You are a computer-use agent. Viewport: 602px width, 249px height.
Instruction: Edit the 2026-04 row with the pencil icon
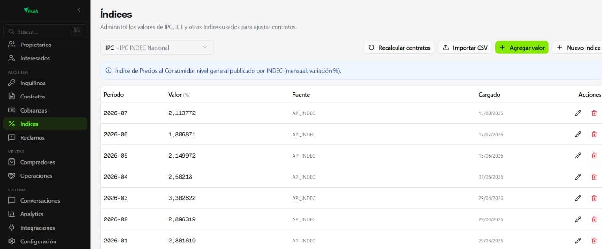pos(578,177)
